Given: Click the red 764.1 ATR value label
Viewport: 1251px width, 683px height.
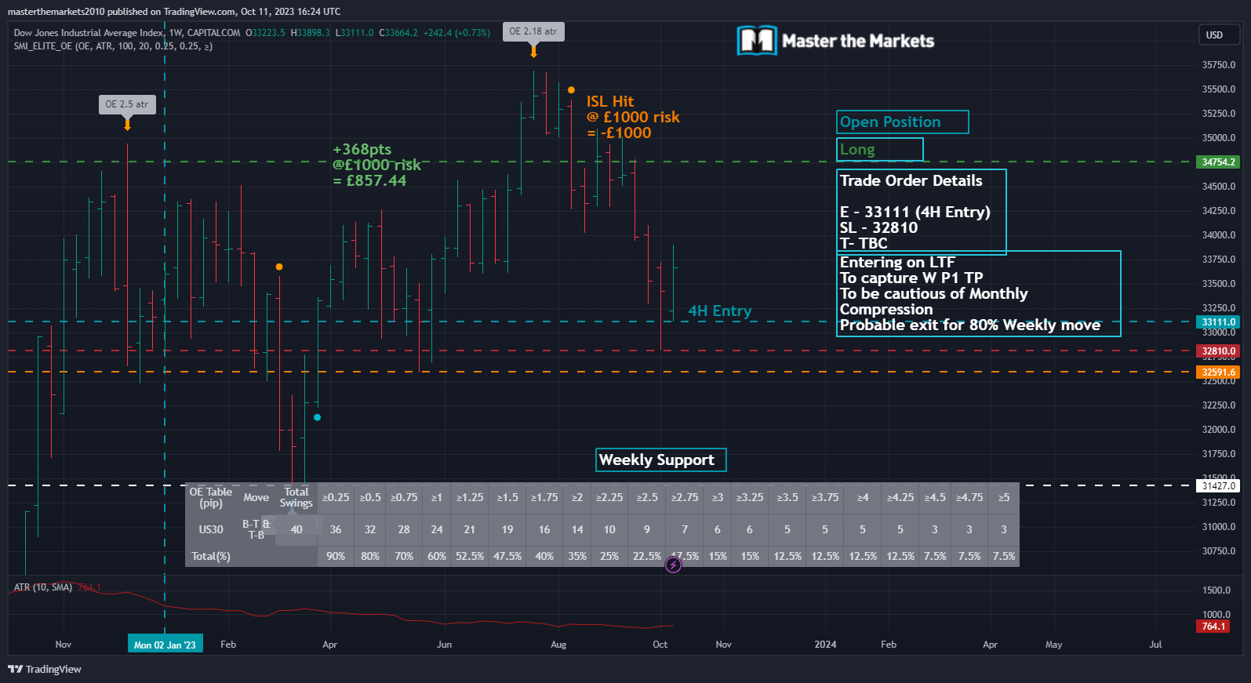Looking at the screenshot, I should (x=1213, y=627).
